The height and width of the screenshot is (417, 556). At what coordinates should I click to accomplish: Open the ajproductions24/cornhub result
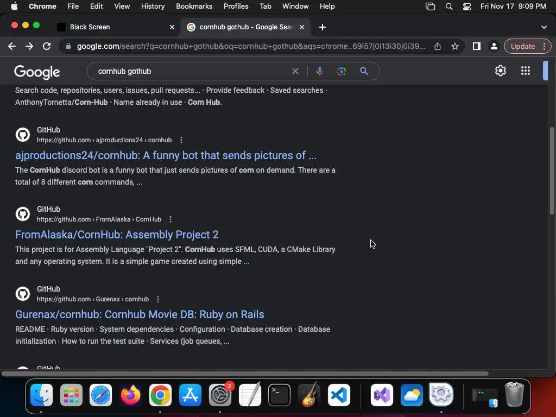tap(166, 155)
